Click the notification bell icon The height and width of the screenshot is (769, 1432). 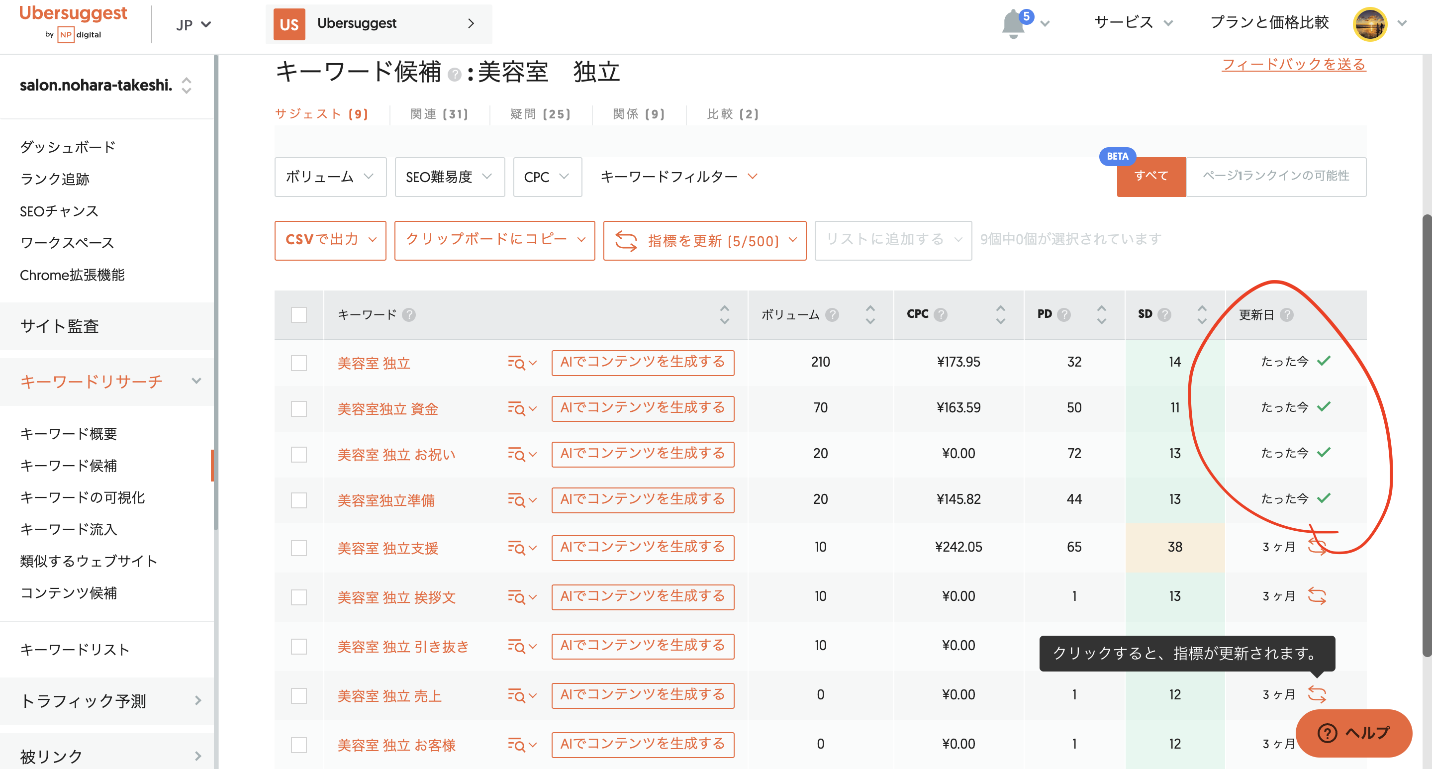1013,23
